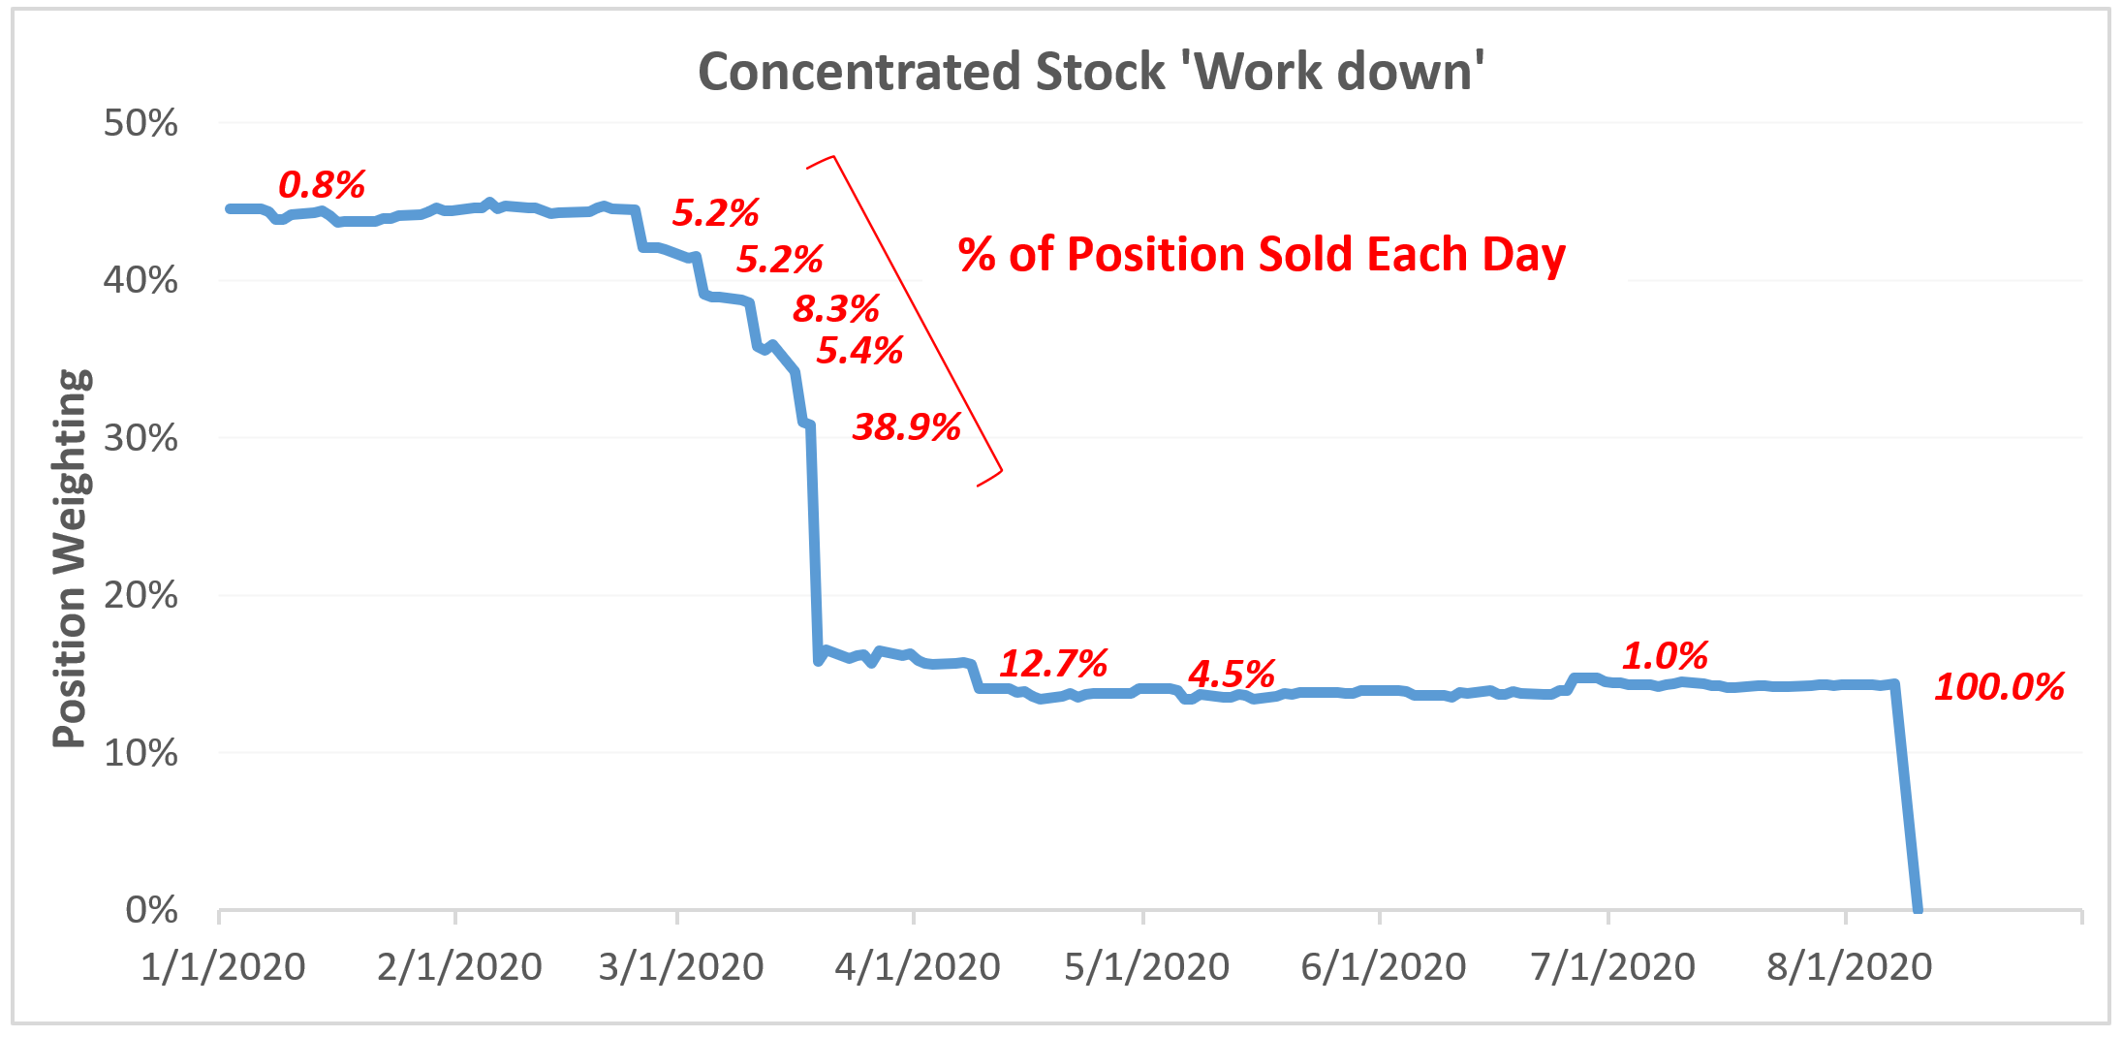
Task: Select the 30% y-axis tick label
Action: coord(140,438)
